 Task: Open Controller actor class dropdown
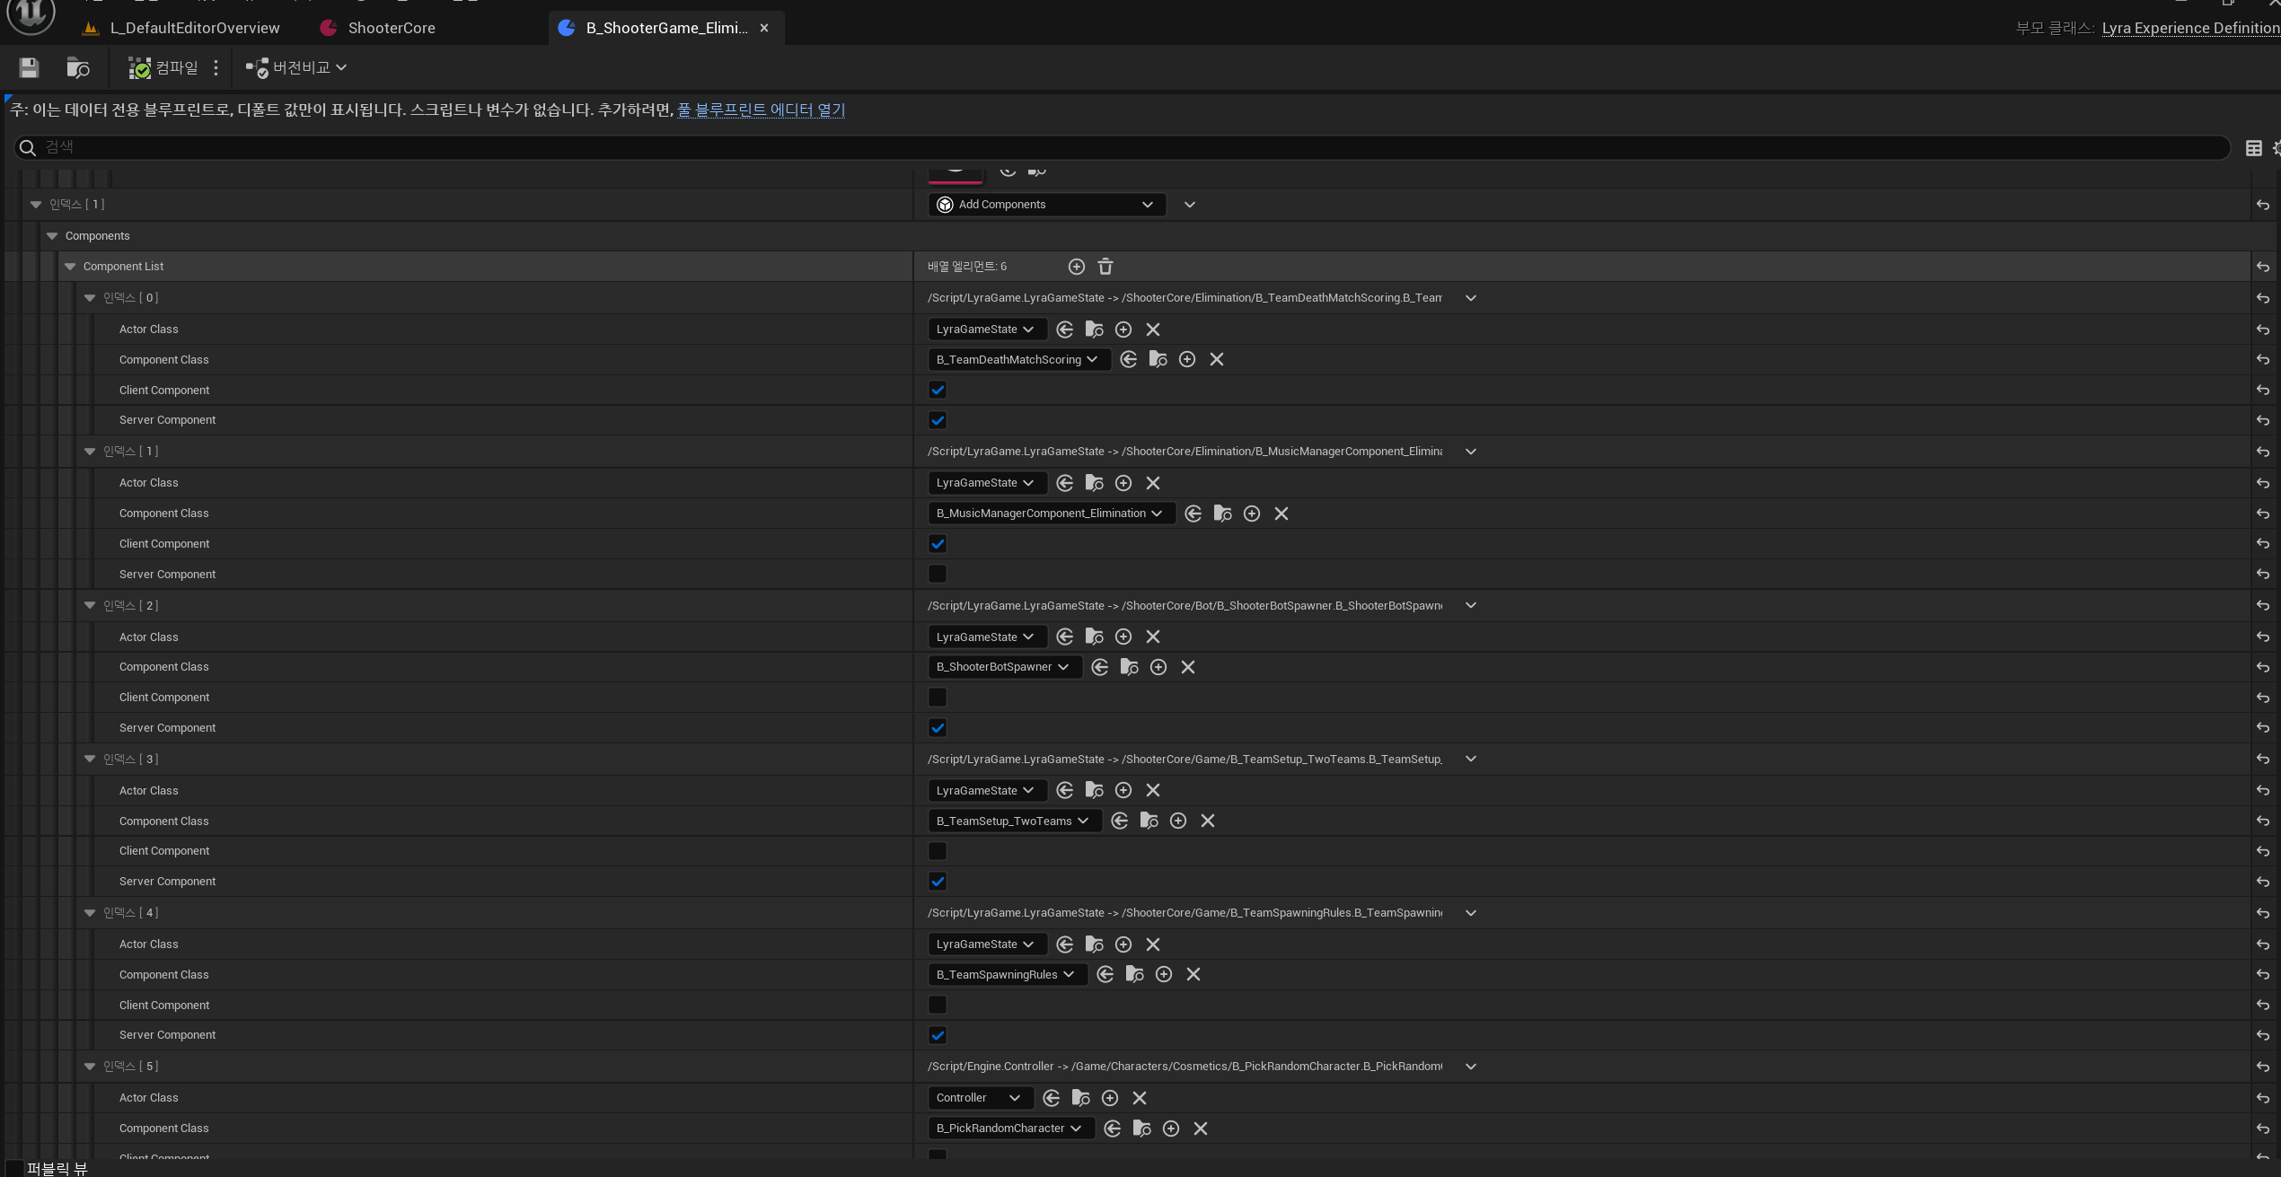[x=977, y=1098]
